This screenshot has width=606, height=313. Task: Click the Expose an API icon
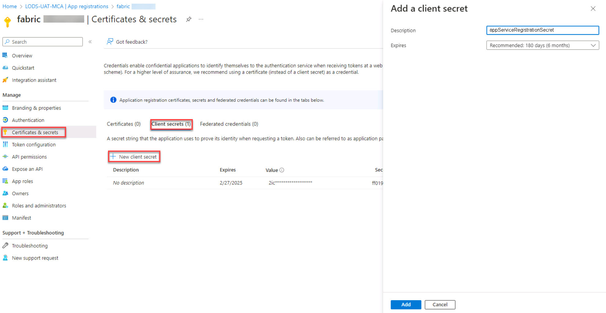[x=6, y=169]
